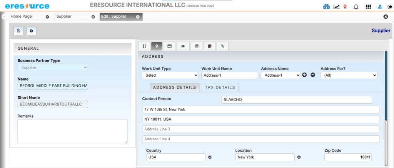
Task: Click the save disk icon
Action: [18, 30]
